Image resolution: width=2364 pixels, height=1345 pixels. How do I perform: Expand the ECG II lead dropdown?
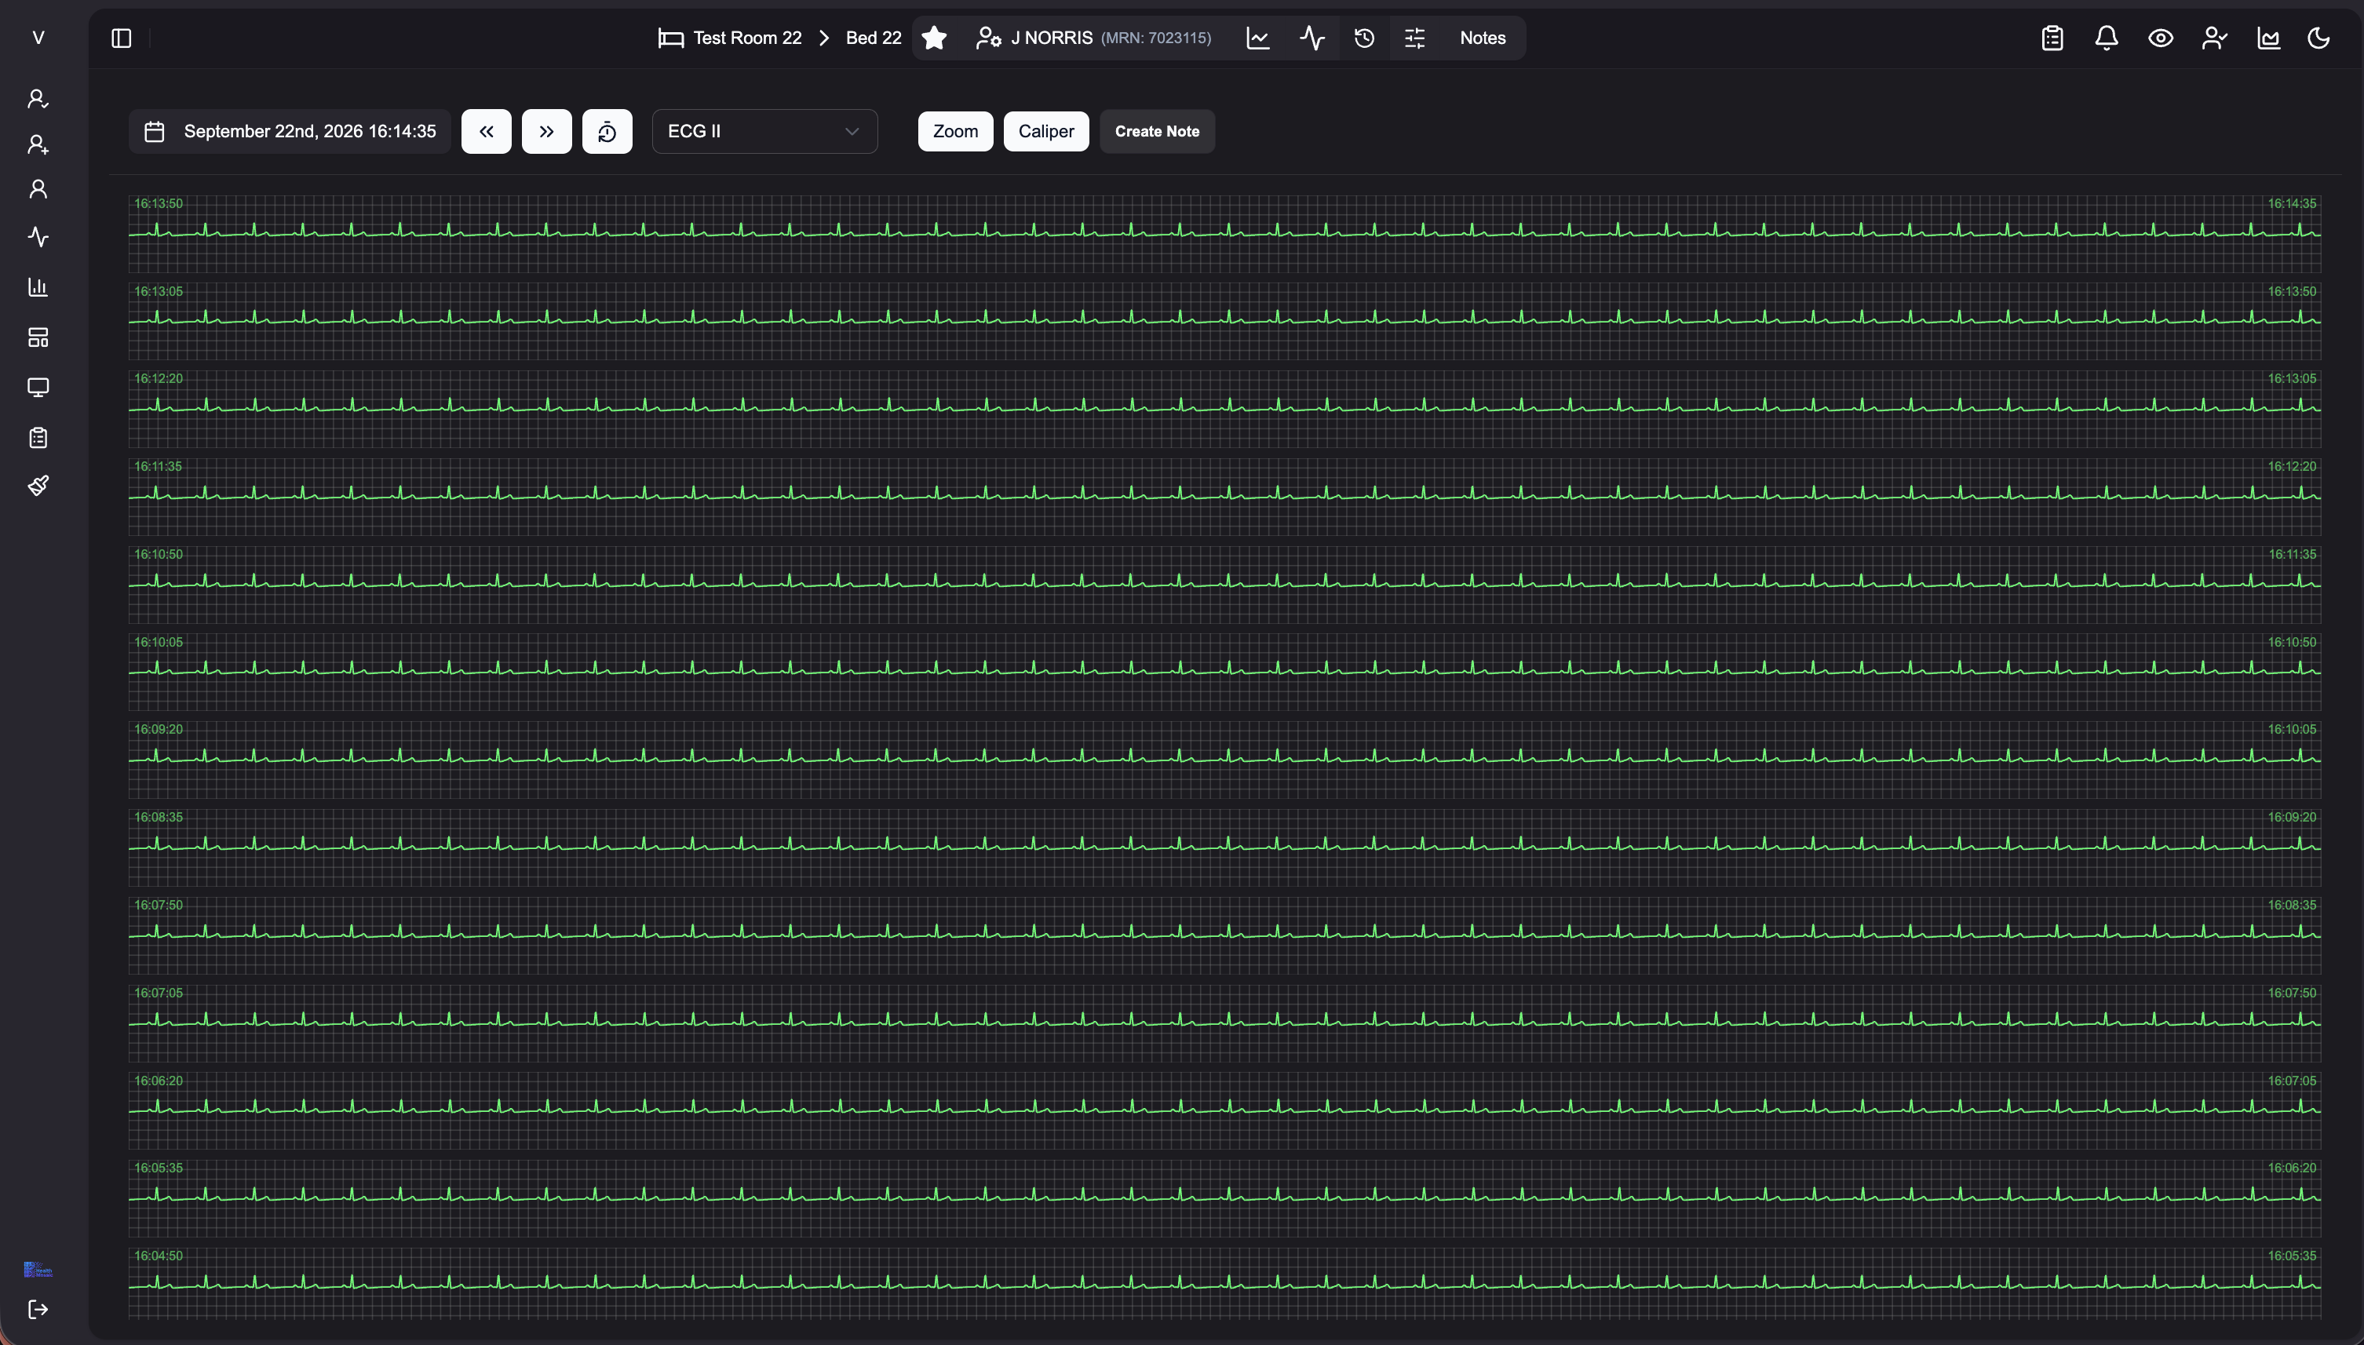pyautogui.click(x=764, y=131)
